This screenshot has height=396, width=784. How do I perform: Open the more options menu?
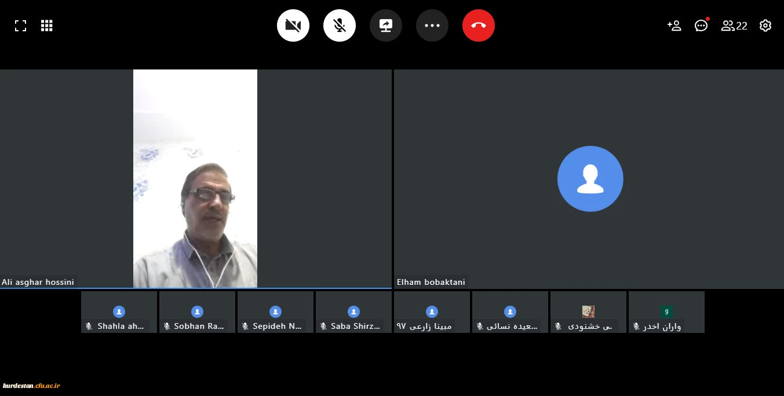[x=432, y=25]
